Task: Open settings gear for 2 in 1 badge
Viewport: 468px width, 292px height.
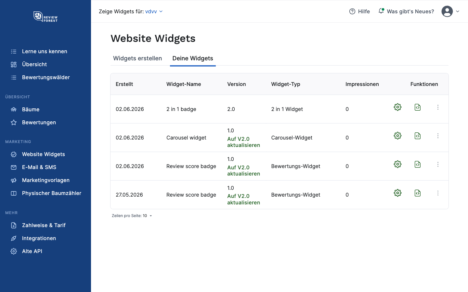Action: [397, 107]
